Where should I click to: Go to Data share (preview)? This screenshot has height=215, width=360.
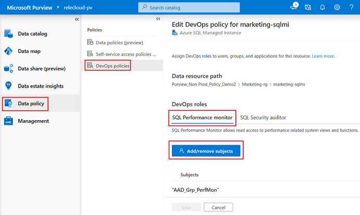[x=41, y=68]
